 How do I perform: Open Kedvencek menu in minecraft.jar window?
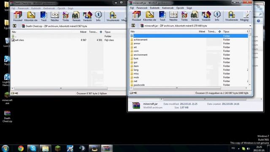[x=168, y=8]
